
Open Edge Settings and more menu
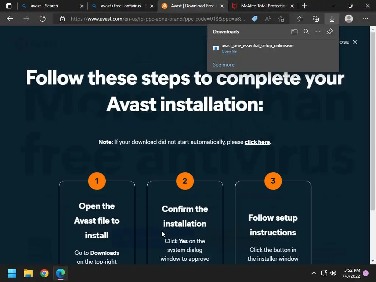(x=365, y=19)
